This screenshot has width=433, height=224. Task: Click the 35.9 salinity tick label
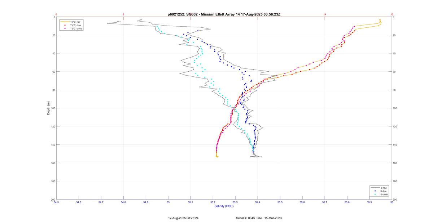click(369, 202)
